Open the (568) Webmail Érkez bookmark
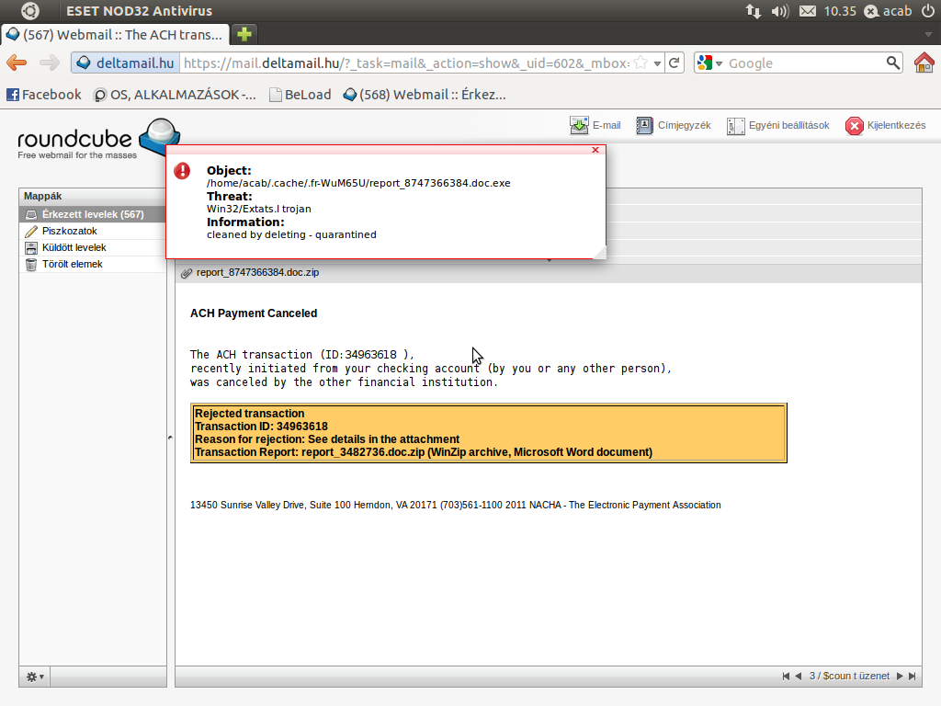The height and width of the screenshot is (706, 941). (425, 95)
